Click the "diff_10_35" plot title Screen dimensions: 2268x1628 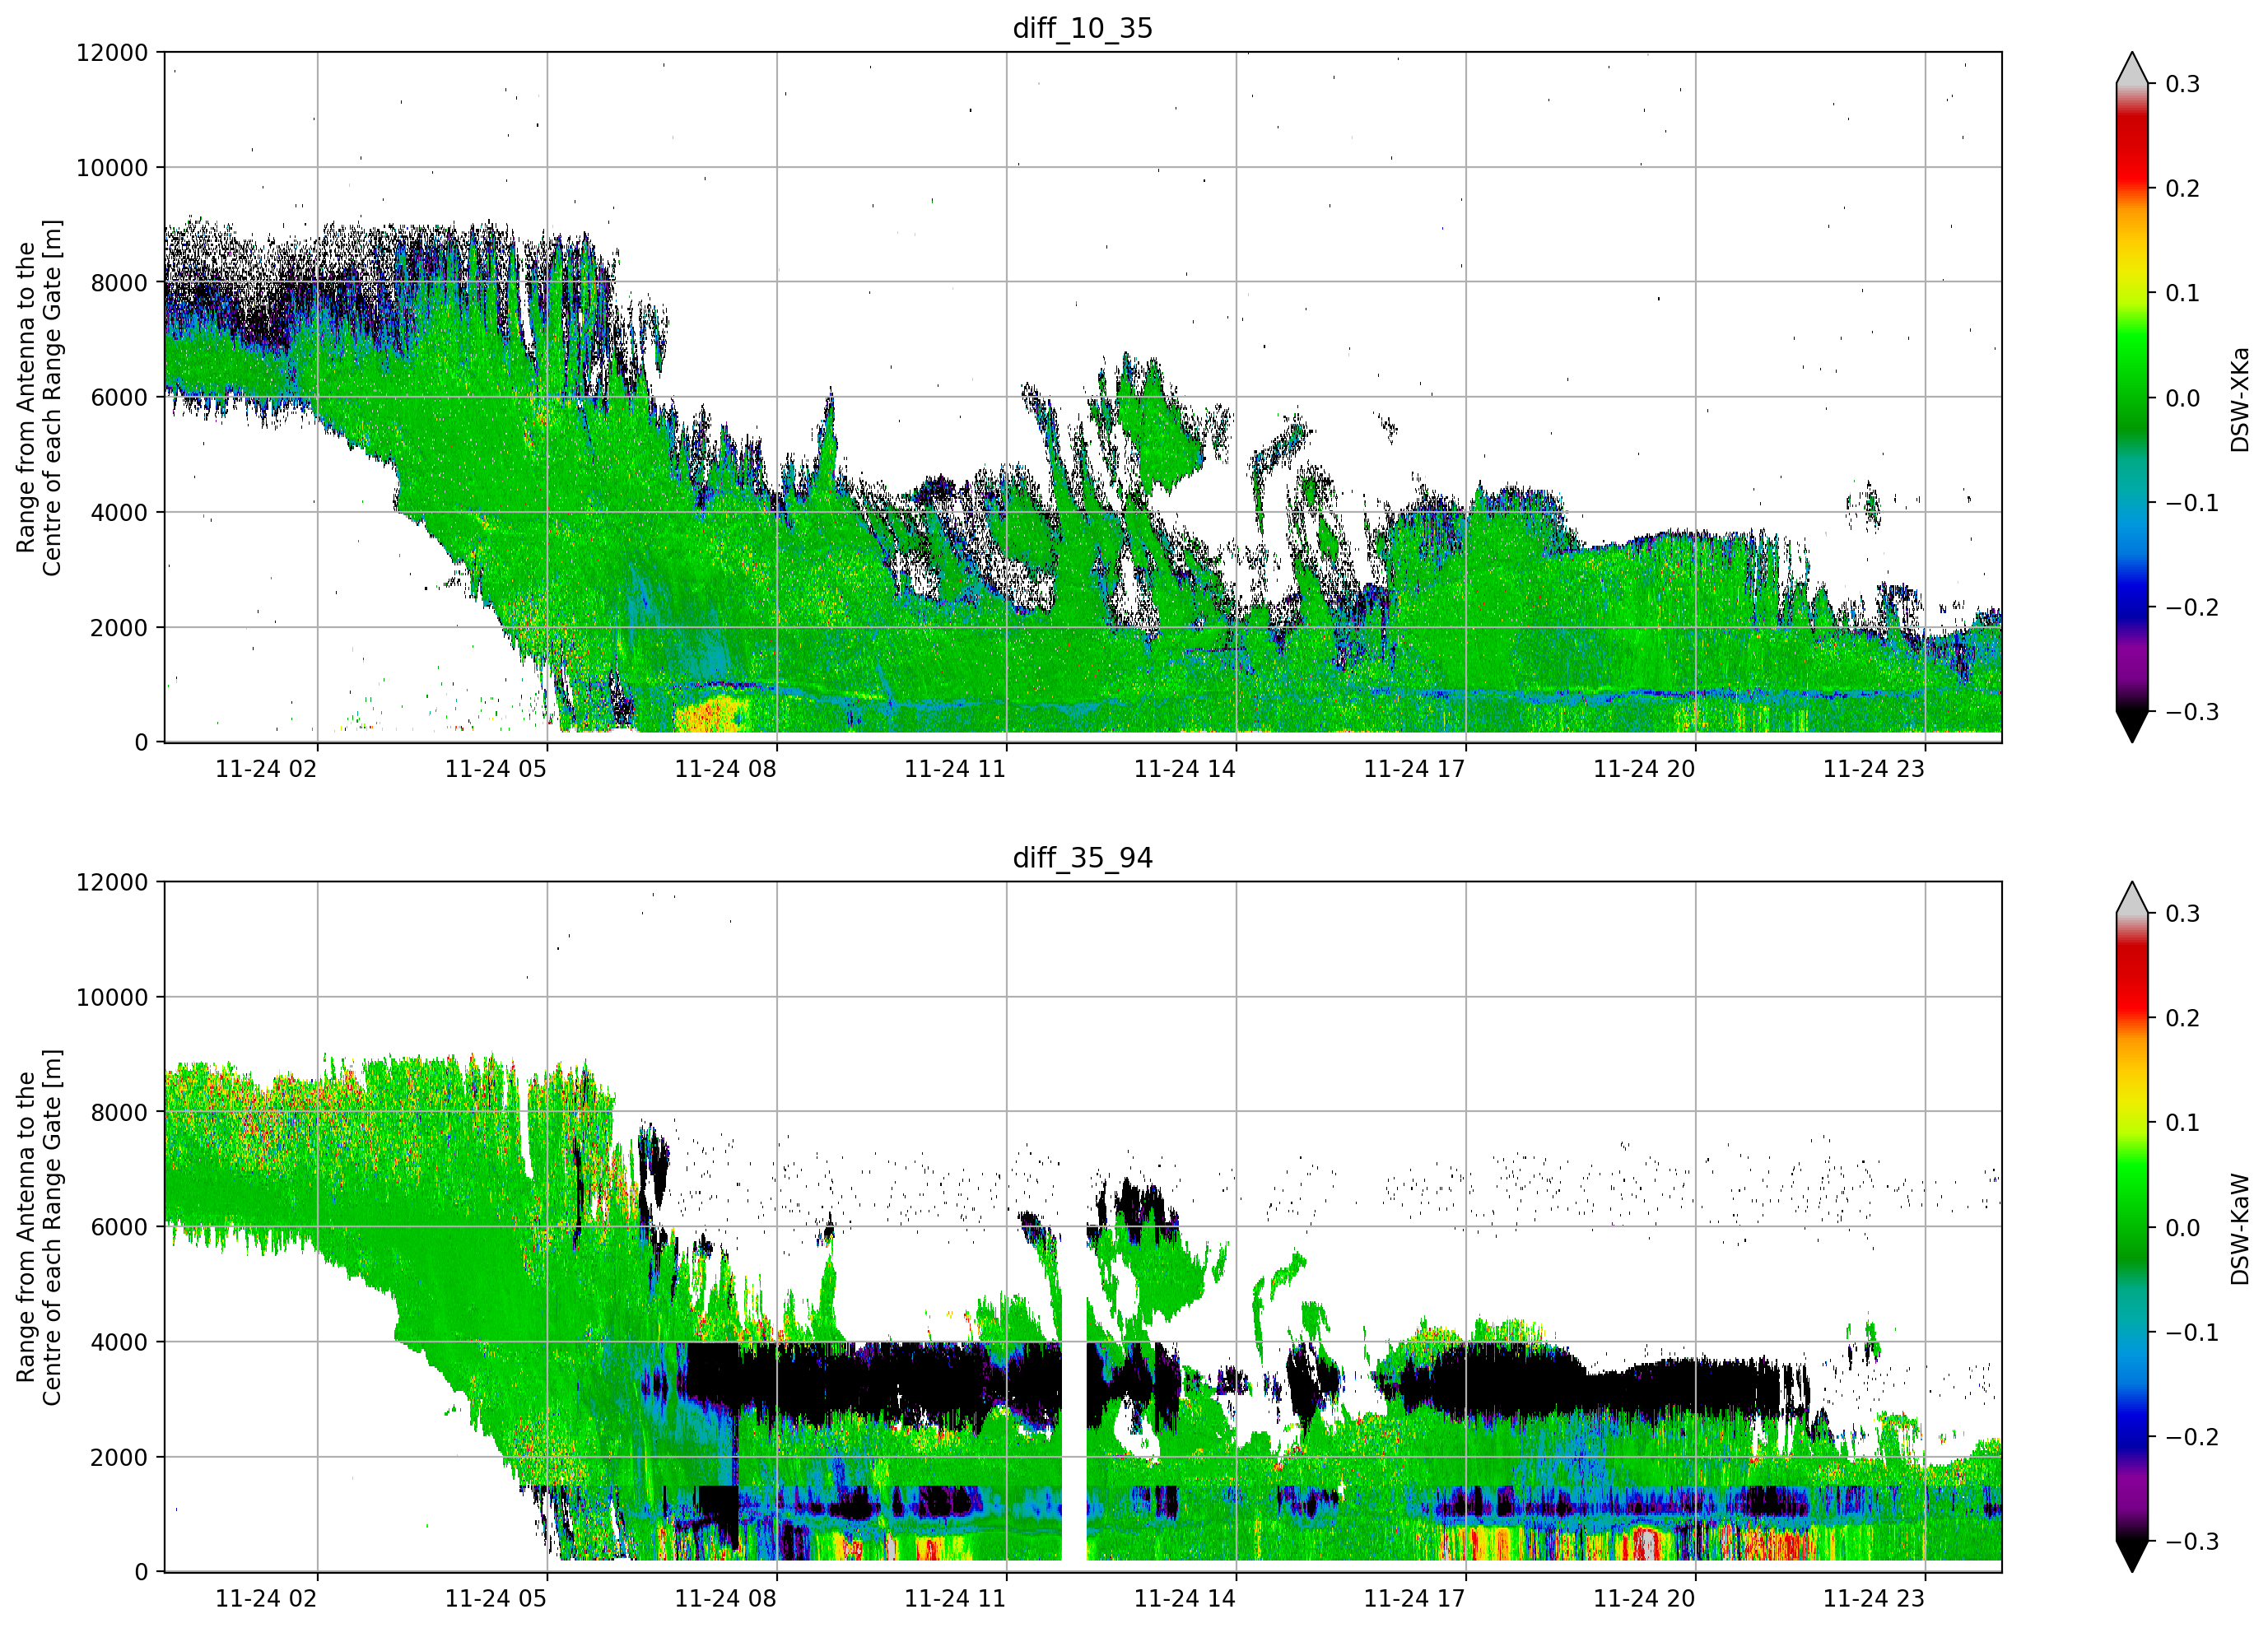(1082, 28)
